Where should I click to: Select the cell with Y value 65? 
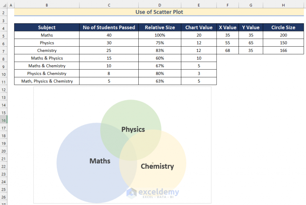[251, 43]
